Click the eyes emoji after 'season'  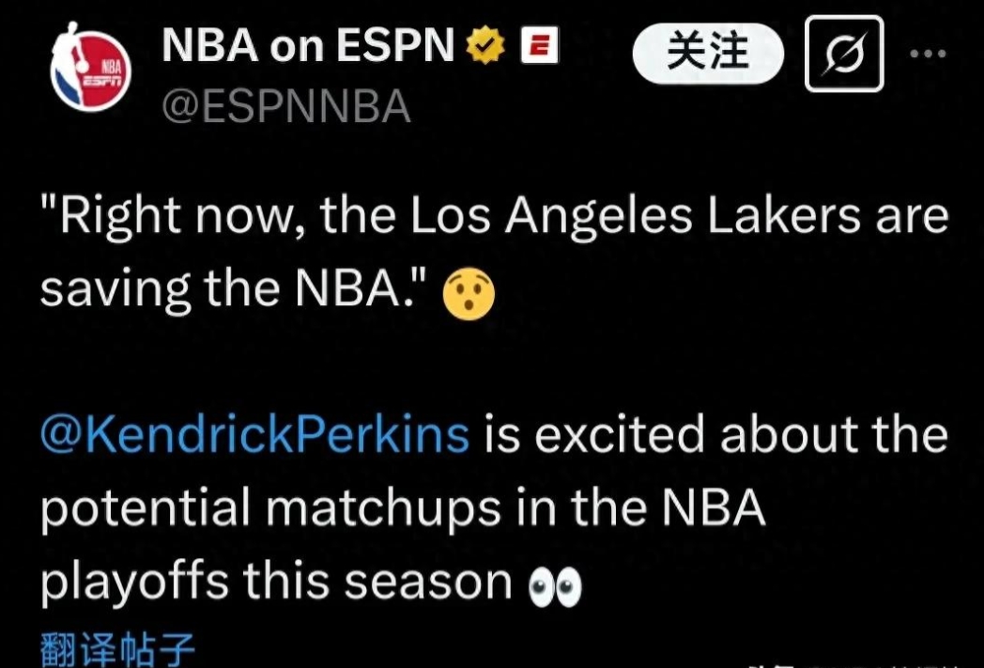click(x=554, y=586)
